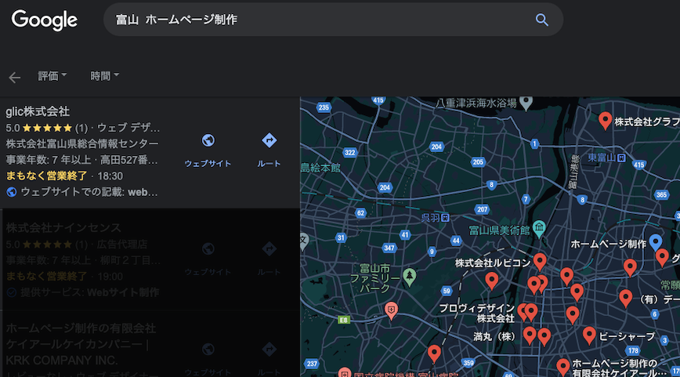Click the search magnifier icon

(541, 20)
